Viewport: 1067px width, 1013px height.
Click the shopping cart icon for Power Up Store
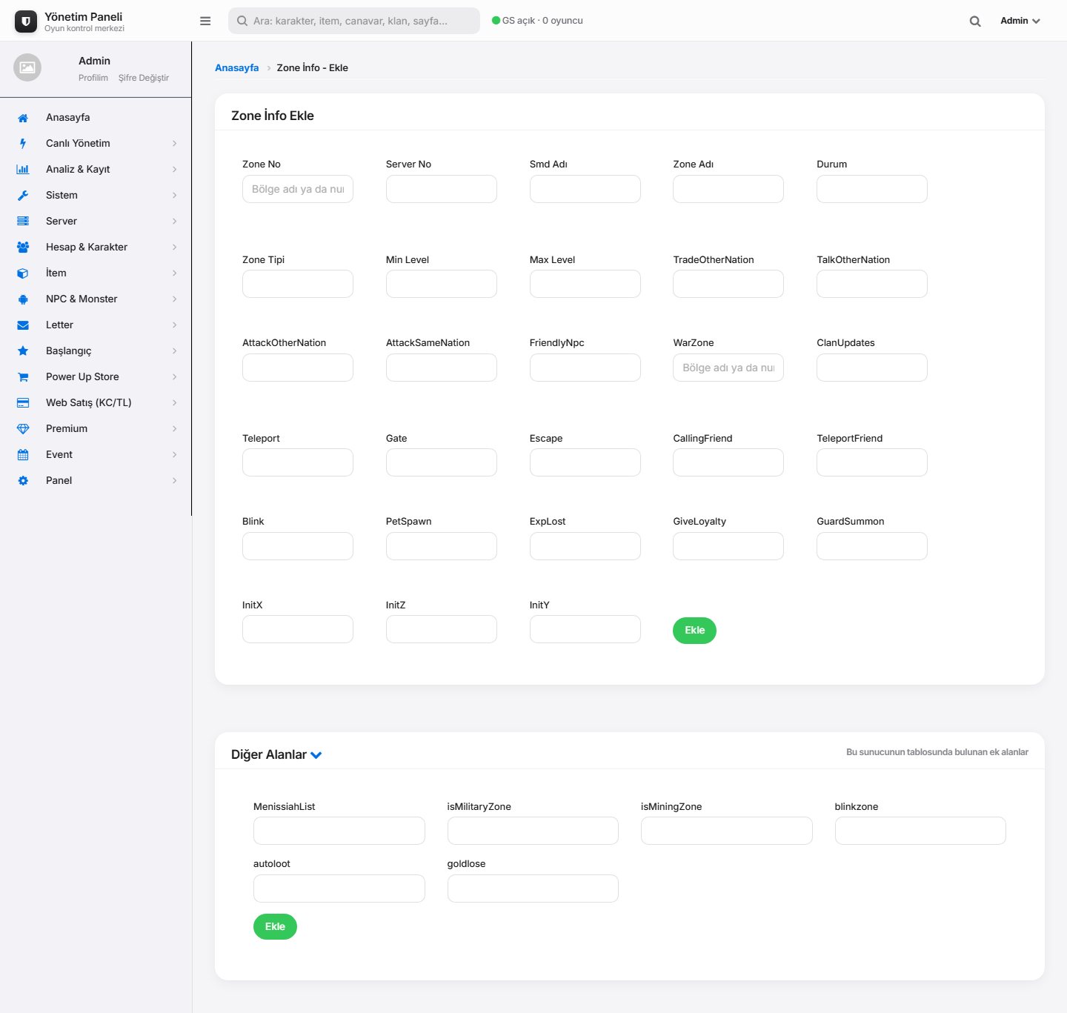click(x=23, y=377)
